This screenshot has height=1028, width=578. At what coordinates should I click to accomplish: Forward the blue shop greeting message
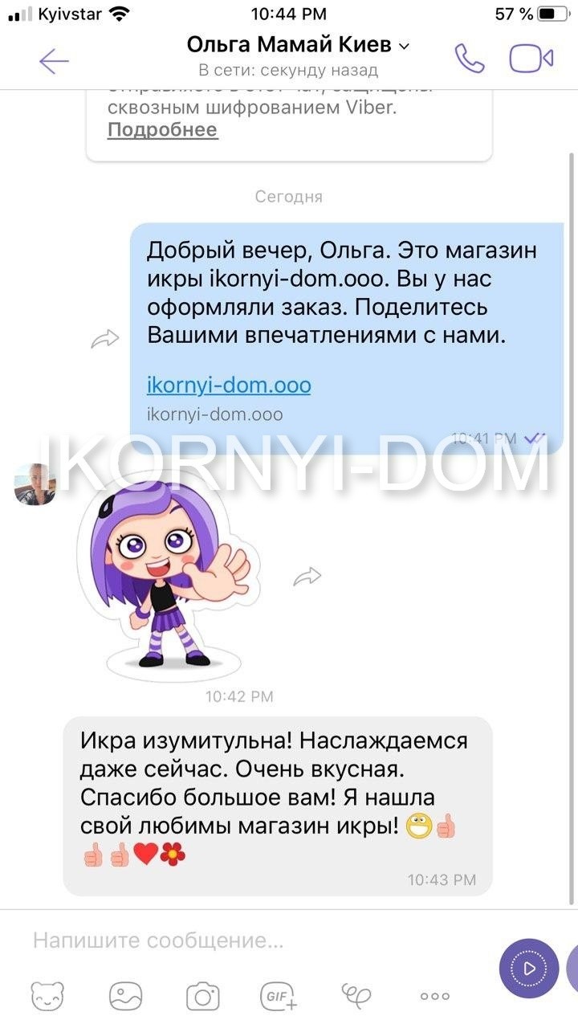tap(104, 340)
